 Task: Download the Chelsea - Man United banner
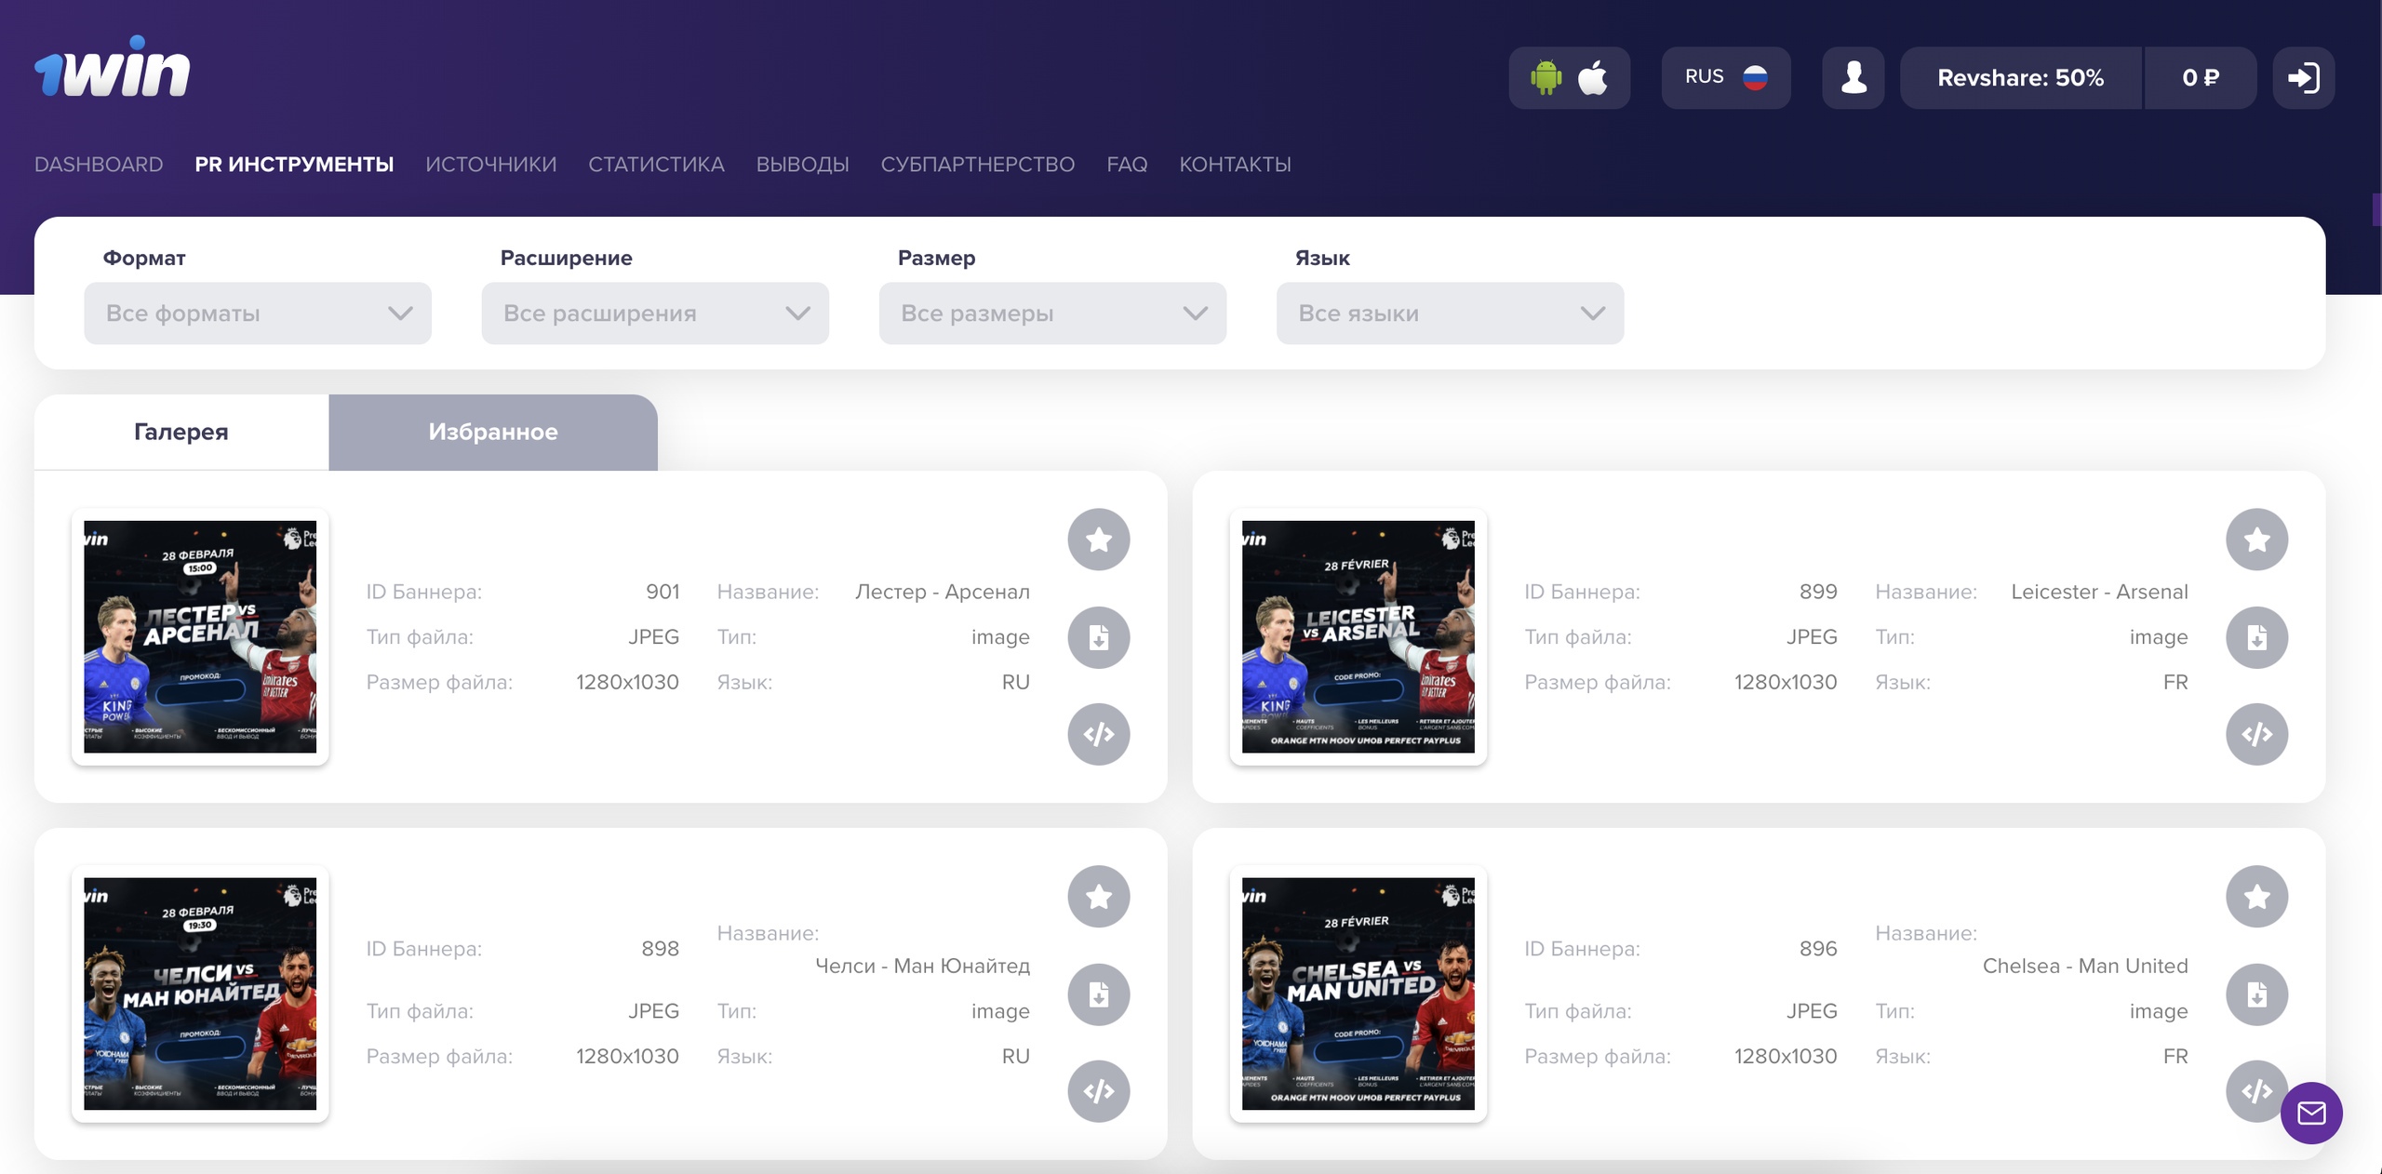[x=2256, y=995]
